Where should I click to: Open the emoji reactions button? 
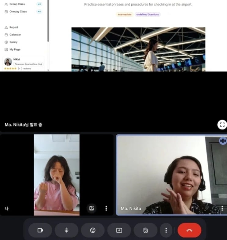click(x=93, y=230)
